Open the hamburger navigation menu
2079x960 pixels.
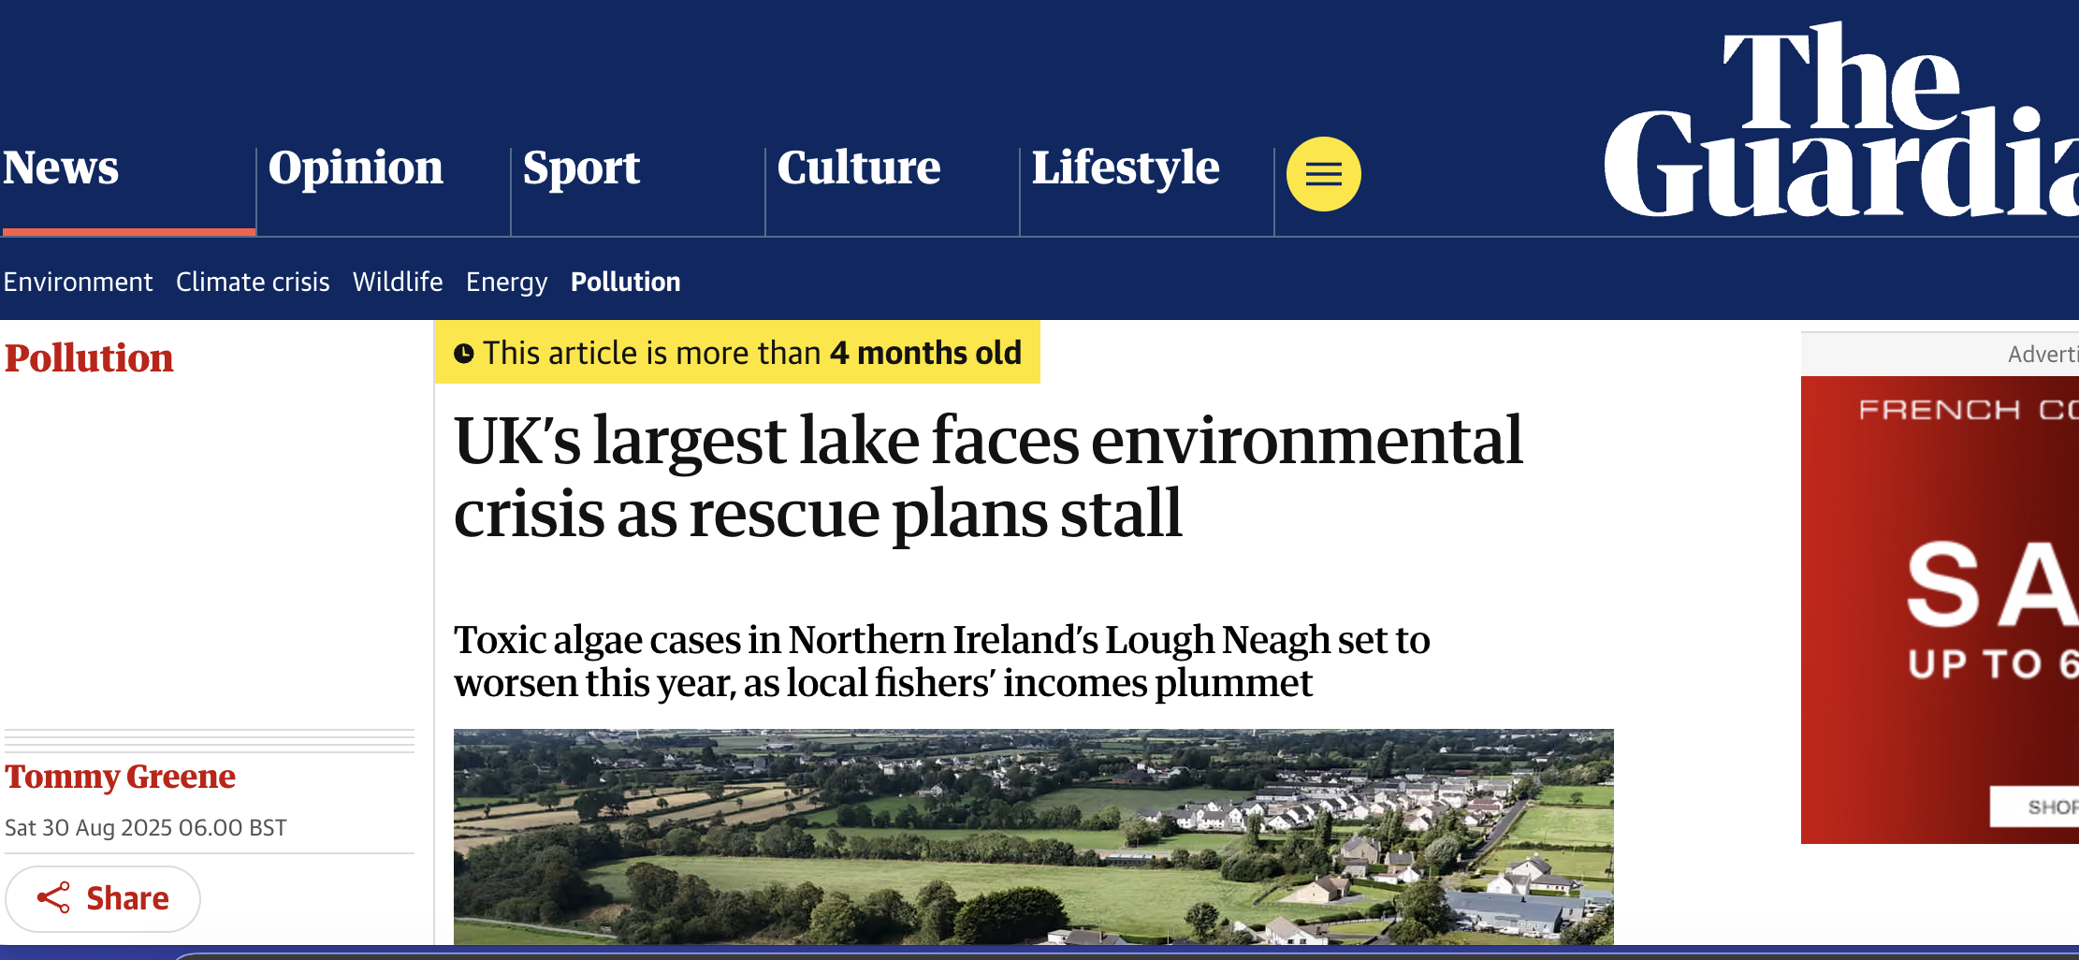tap(1322, 173)
